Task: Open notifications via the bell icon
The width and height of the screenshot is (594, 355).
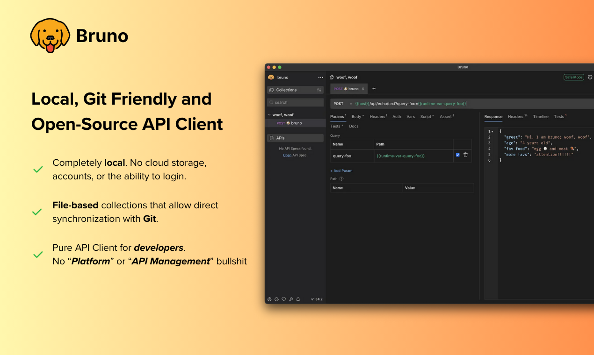Action: (x=298, y=299)
